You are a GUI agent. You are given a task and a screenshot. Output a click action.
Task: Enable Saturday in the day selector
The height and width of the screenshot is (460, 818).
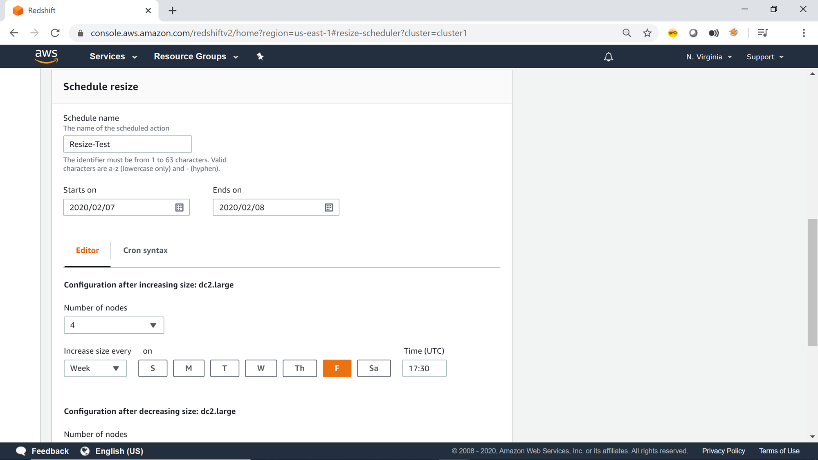click(373, 368)
